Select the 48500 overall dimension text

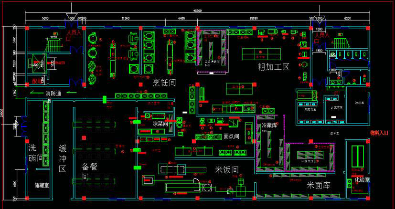[x=197, y=10]
